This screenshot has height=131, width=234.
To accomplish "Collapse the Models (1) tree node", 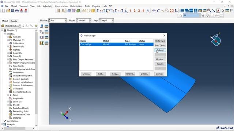I will [2, 30].
